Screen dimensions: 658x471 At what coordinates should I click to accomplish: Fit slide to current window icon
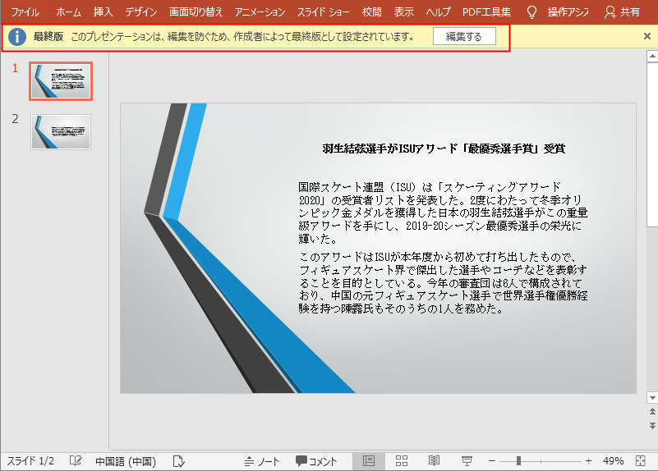click(641, 461)
